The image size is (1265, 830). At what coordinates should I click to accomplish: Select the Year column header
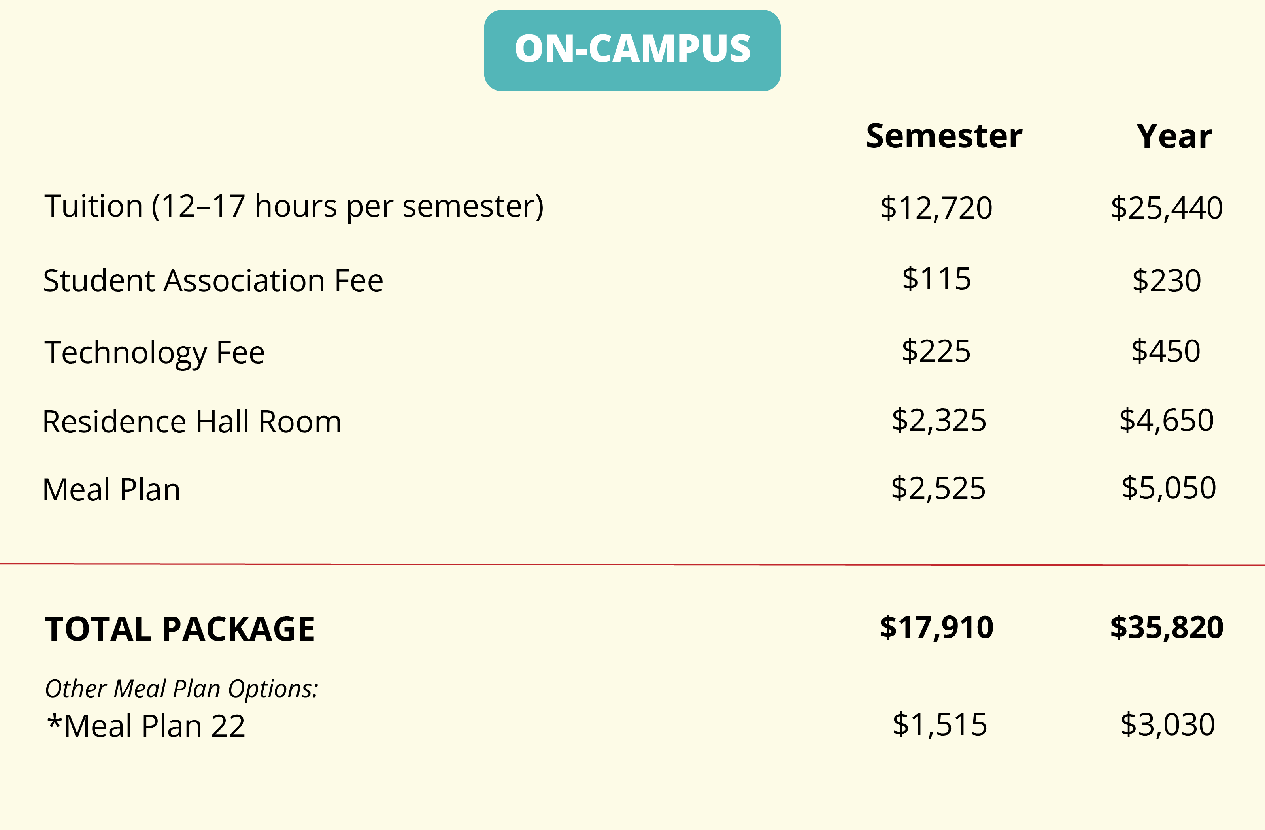pos(1174,136)
